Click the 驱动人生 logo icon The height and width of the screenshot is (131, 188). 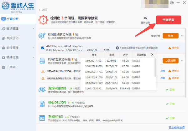pos(5,6)
